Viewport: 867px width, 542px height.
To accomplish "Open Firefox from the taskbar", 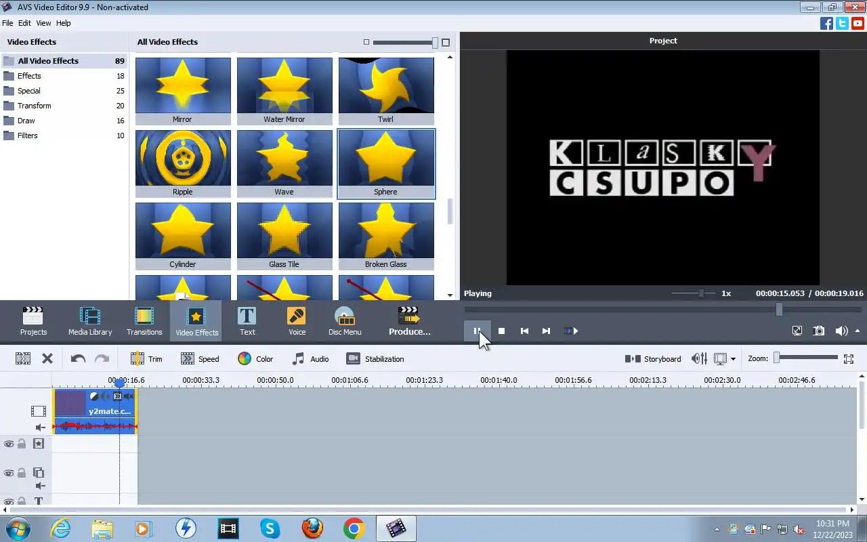I will pyautogui.click(x=312, y=528).
